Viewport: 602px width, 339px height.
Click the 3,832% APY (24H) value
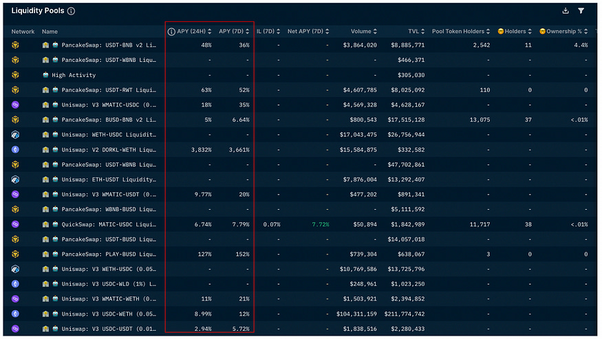(x=201, y=150)
